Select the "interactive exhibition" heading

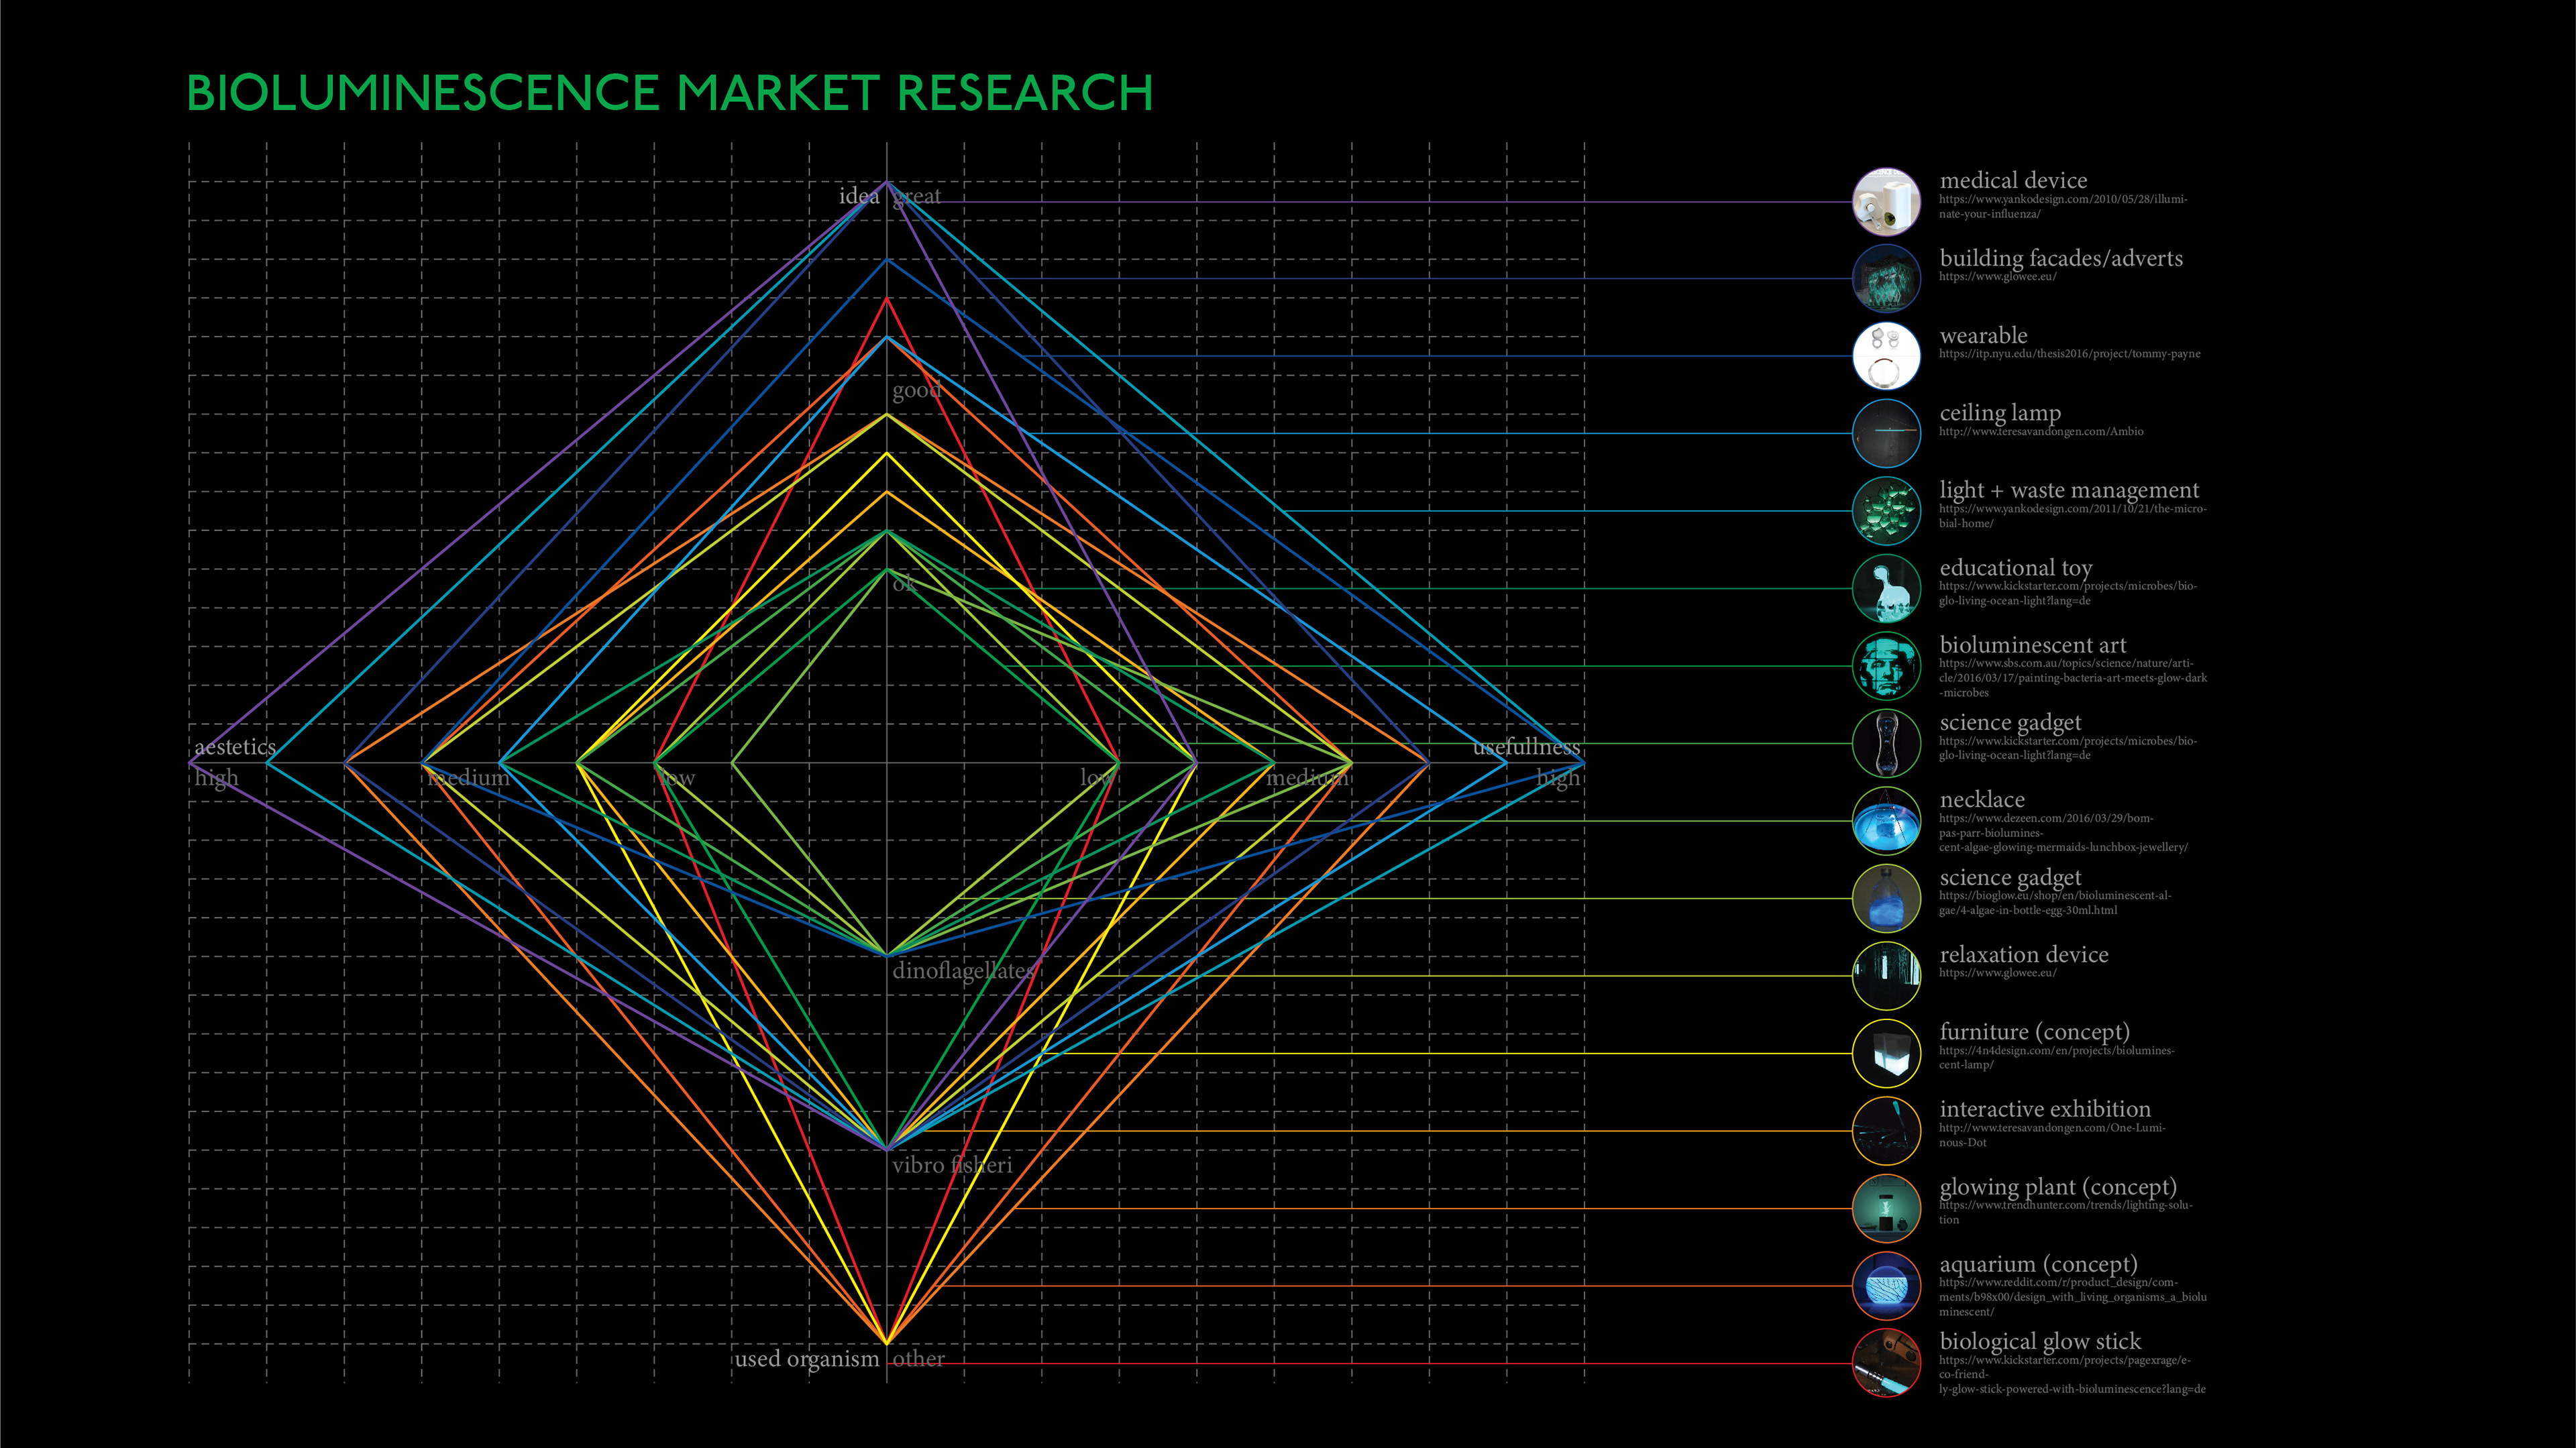pos(2045,1109)
